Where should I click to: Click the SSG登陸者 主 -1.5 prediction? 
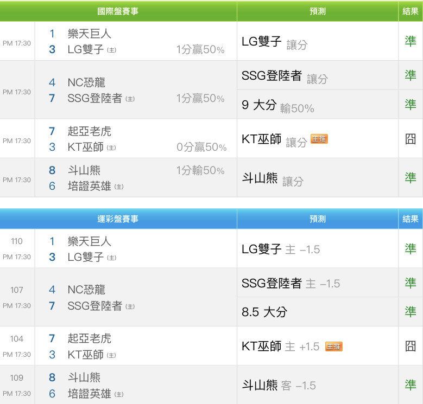(x=291, y=283)
